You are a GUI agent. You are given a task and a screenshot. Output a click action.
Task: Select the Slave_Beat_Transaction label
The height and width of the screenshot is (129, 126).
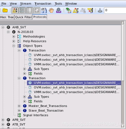(46, 110)
